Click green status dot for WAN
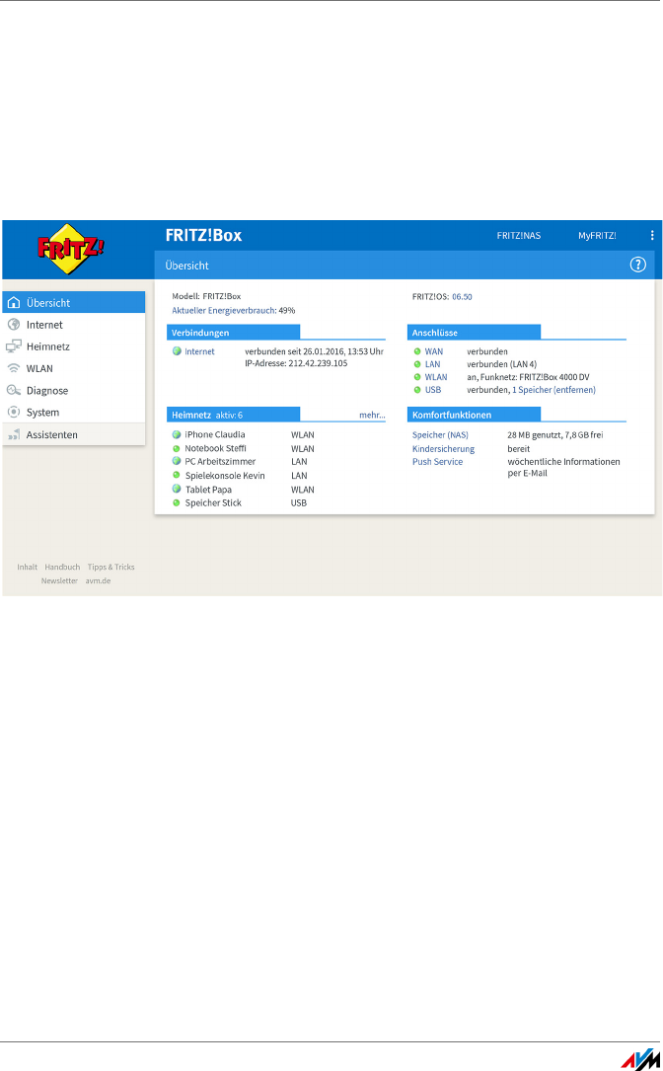Viewport: 663px width, 1071px height. (417, 351)
